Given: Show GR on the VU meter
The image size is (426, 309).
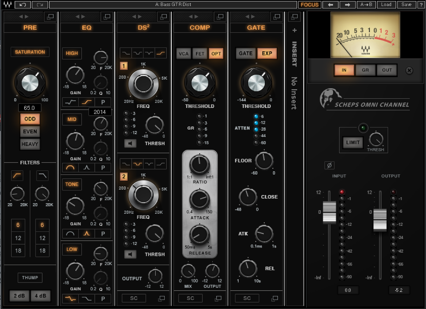Looking at the screenshot, I should pyautogui.click(x=365, y=70).
